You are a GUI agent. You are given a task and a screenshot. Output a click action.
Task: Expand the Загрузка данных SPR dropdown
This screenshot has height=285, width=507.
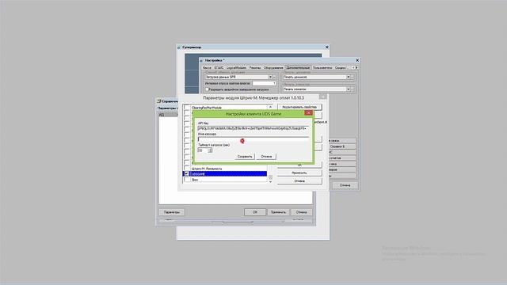[270, 78]
